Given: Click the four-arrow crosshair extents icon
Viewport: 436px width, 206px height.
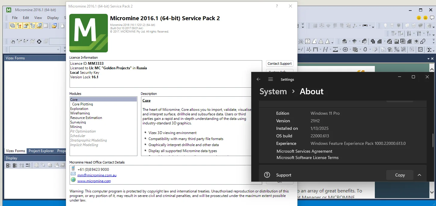Looking at the screenshot, I should click(39, 42).
